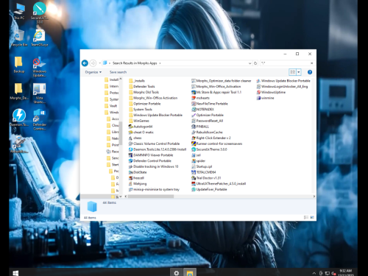Select the Daemon Tools Lite installer file
Image resolution: width=368 pixels, height=276 pixels.
click(158, 149)
